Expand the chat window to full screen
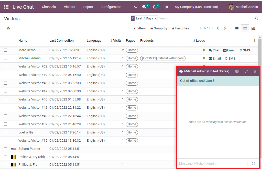This screenshot has height=169, width=262. point(246,71)
